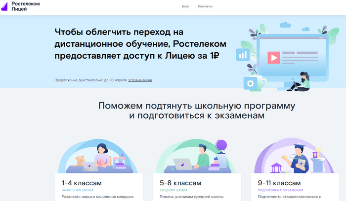The height and width of the screenshot is (201, 346).
Task: Click the СРЕДНЯЯ ШКОЛА label
Action: [x=173, y=190]
